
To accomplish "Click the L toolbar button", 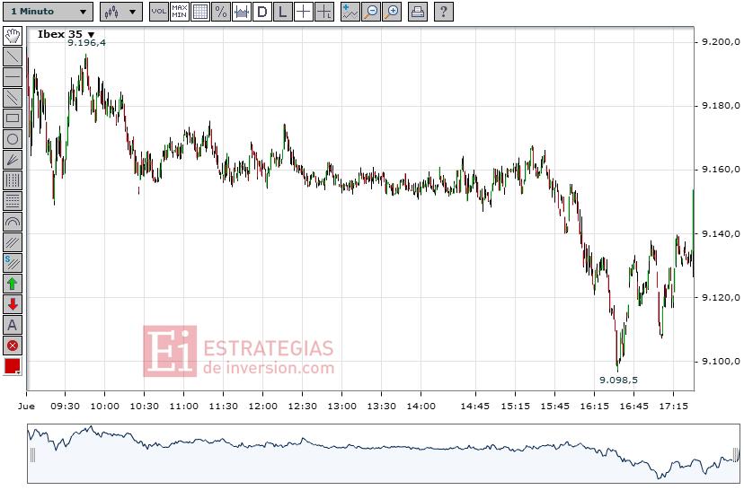I will pyautogui.click(x=282, y=12).
